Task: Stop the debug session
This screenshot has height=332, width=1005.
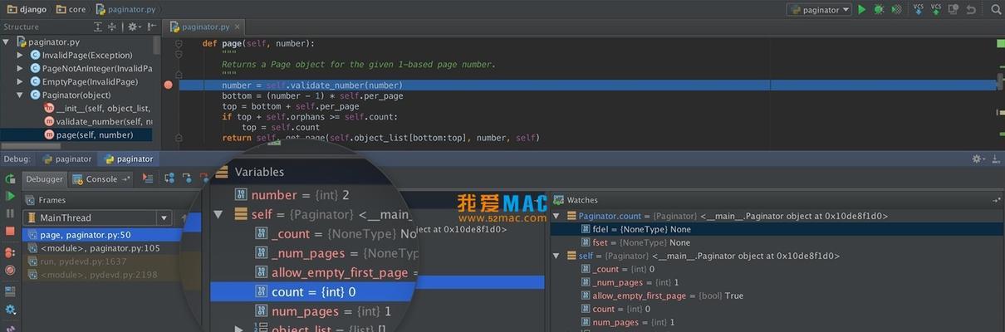Action: coord(10,232)
